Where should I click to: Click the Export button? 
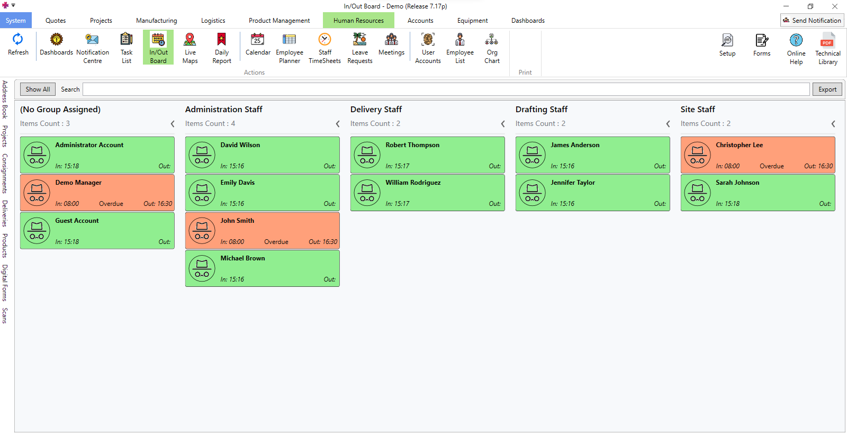pos(827,89)
